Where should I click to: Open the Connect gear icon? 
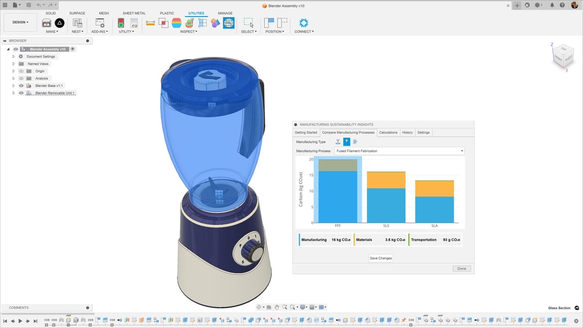[304, 23]
